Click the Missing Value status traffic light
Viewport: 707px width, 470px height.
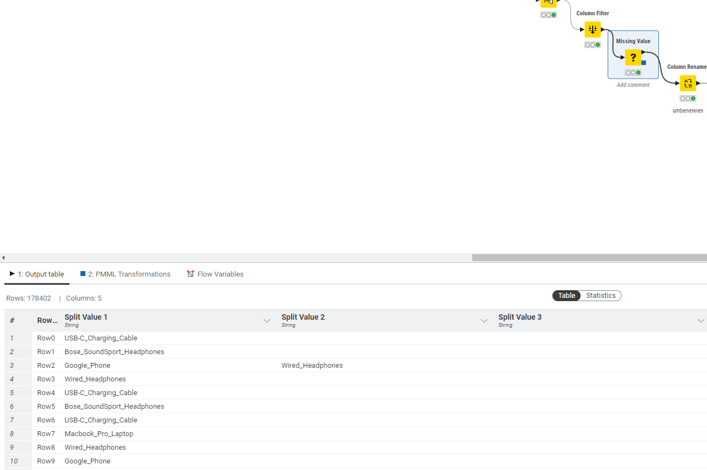[x=633, y=73]
